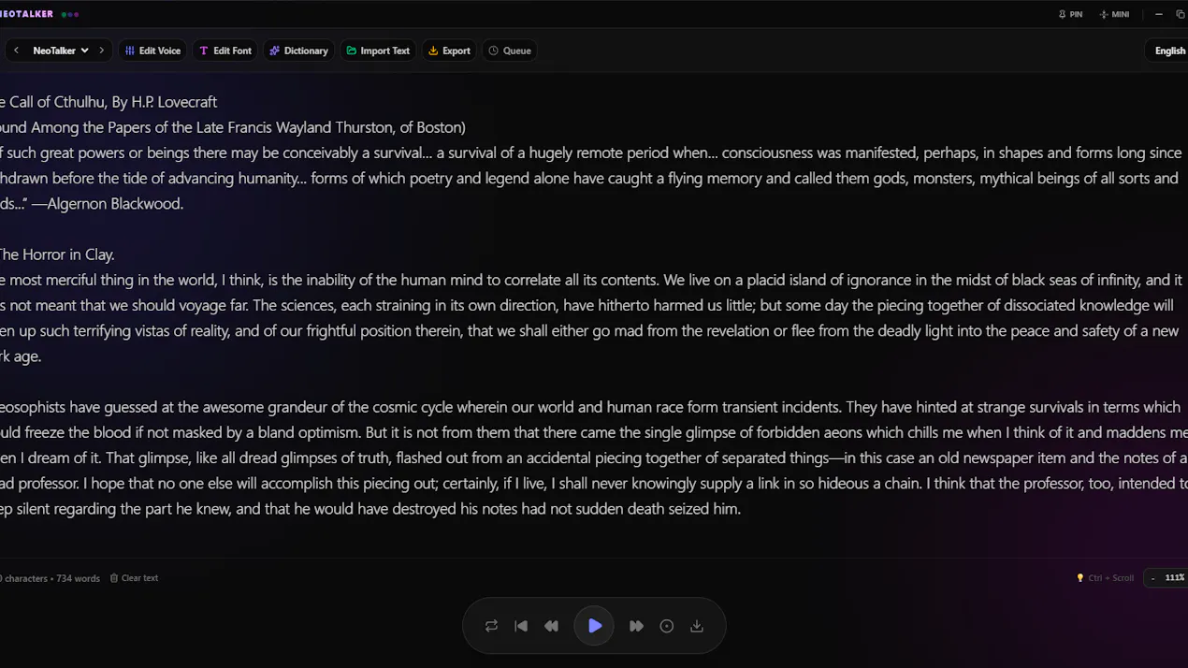
Task: Fast forward playback with double arrow
Action: pos(636,626)
